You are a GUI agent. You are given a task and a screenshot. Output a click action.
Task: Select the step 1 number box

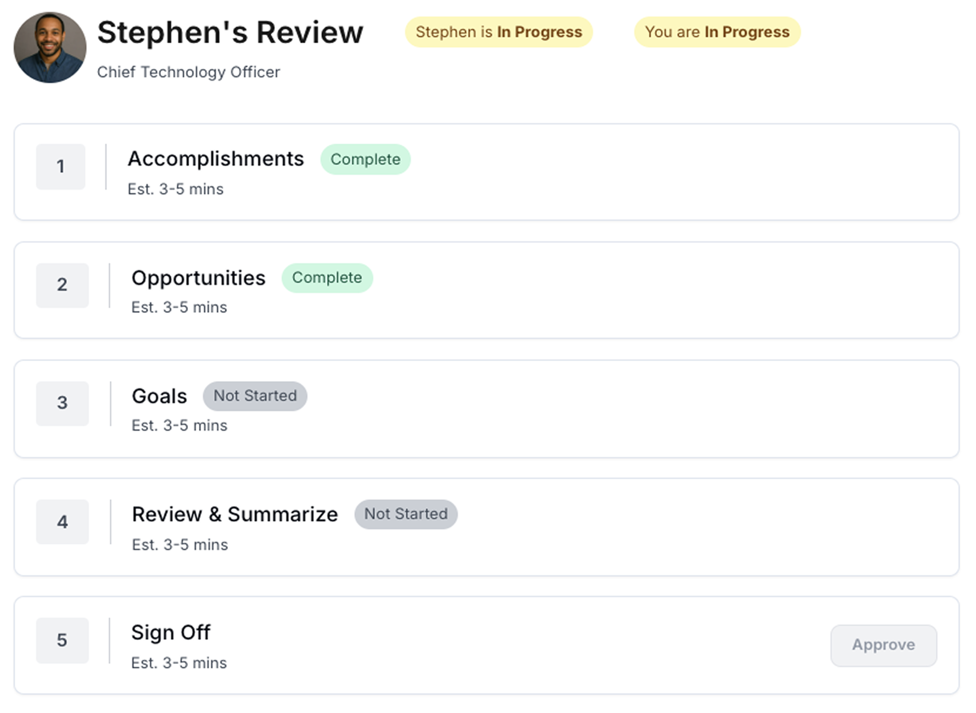pyautogui.click(x=60, y=166)
